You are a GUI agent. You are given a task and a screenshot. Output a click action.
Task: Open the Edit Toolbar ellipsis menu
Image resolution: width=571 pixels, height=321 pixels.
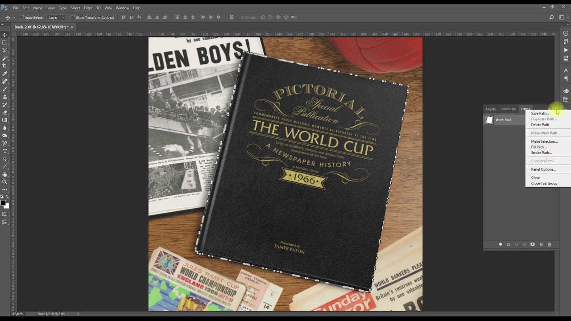[x=5, y=189]
